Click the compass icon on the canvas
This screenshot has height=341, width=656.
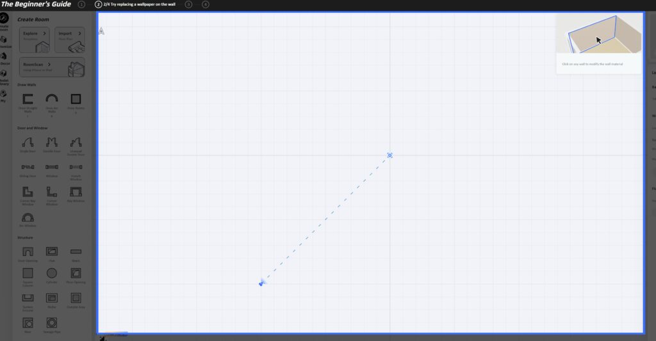coord(101,31)
